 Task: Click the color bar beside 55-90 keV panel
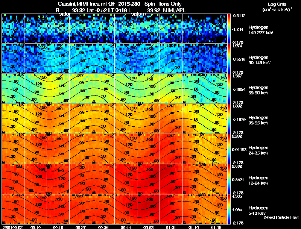pos(229,89)
